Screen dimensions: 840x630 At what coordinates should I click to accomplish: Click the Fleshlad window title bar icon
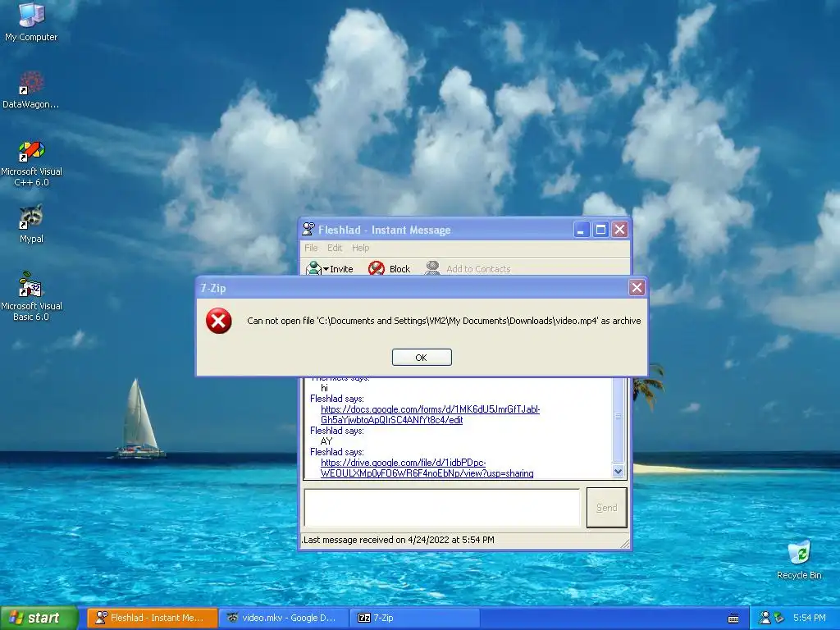(x=308, y=230)
